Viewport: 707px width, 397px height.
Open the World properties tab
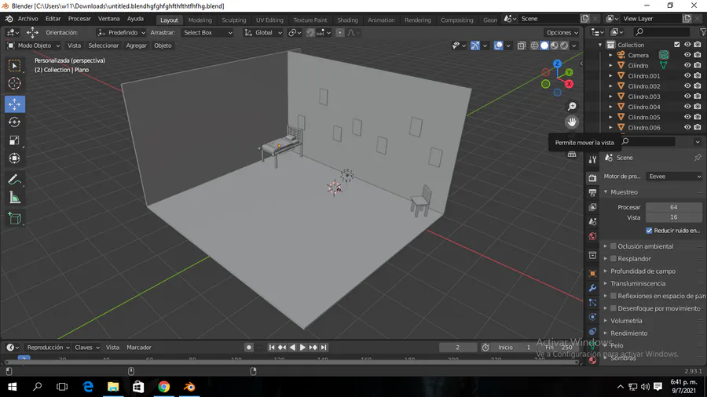[x=592, y=236]
